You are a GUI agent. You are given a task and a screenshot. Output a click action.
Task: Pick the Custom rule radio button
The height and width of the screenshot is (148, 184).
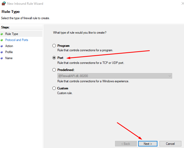pyautogui.click(x=54, y=88)
